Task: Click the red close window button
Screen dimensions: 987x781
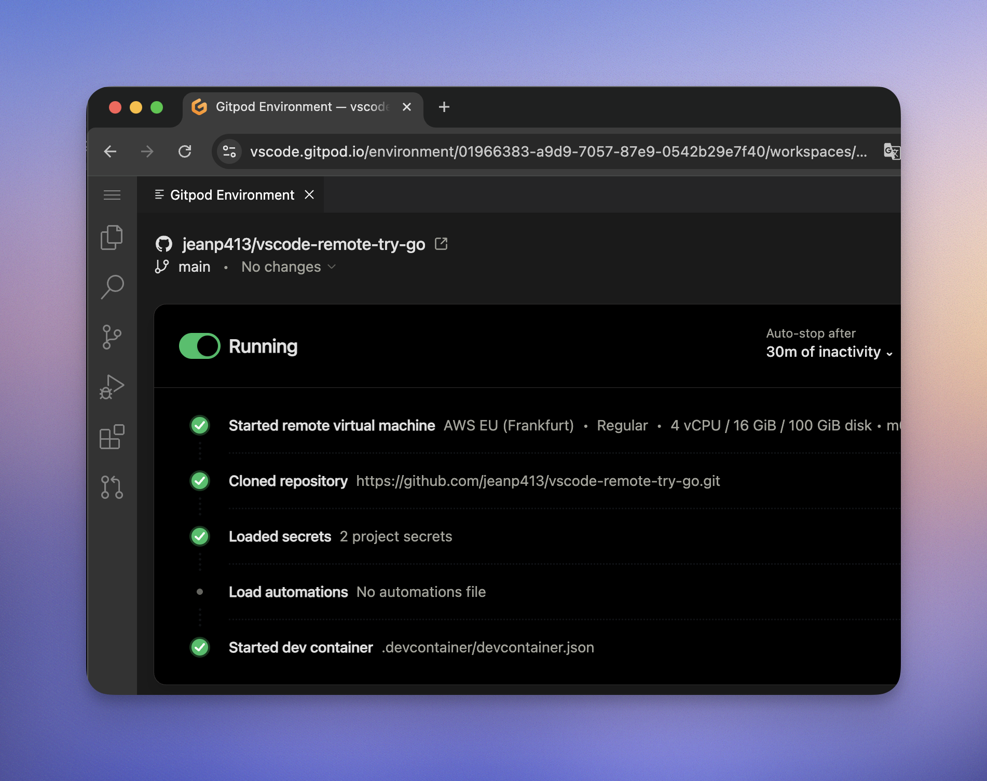Action: point(115,107)
